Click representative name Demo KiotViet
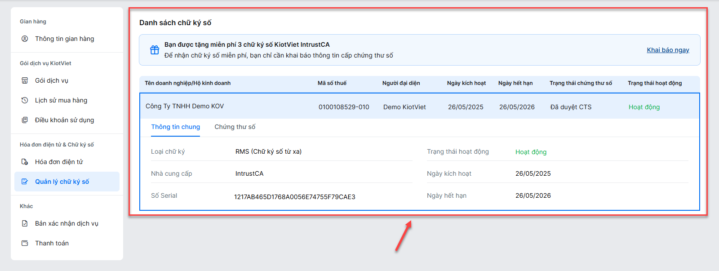The image size is (719, 271). coord(404,107)
